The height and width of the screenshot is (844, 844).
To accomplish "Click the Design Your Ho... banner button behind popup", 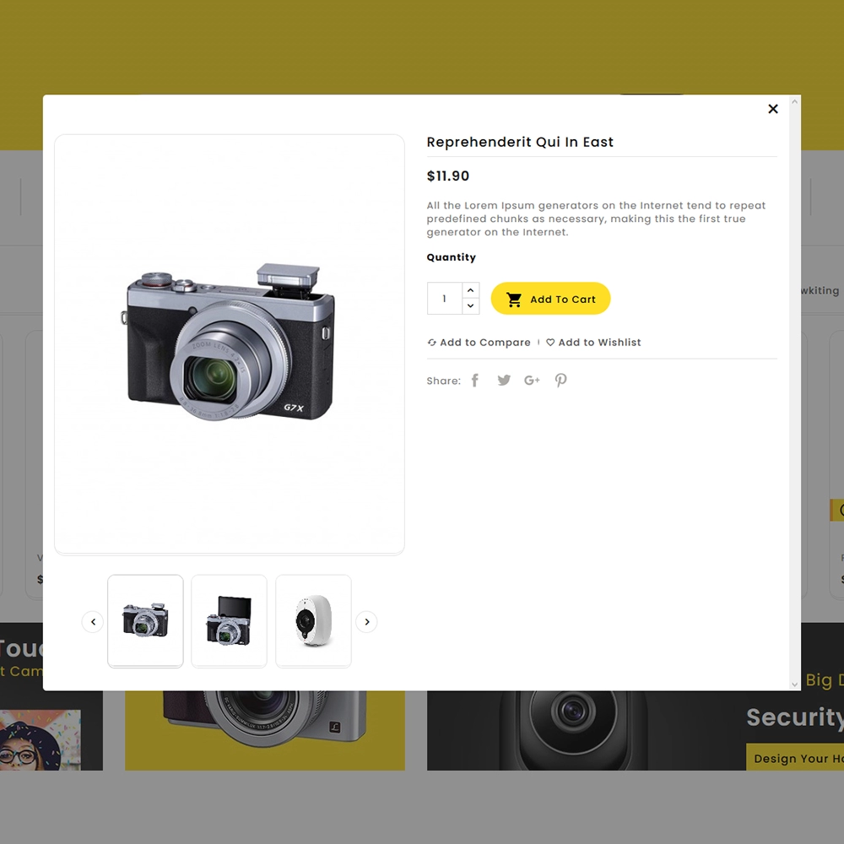I will 794,758.
